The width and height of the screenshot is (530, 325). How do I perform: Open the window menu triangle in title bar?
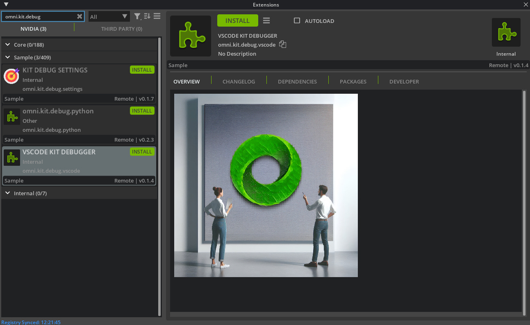tap(6, 5)
